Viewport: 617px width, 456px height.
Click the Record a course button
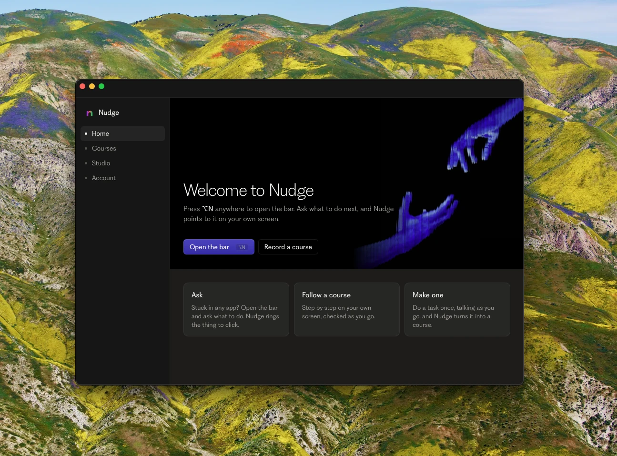pyautogui.click(x=288, y=247)
